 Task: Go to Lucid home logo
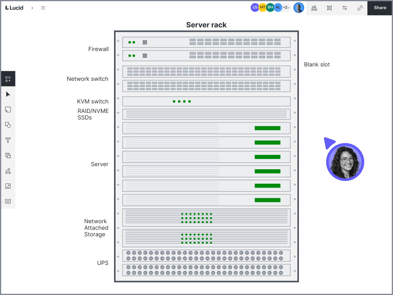(14, 8)
